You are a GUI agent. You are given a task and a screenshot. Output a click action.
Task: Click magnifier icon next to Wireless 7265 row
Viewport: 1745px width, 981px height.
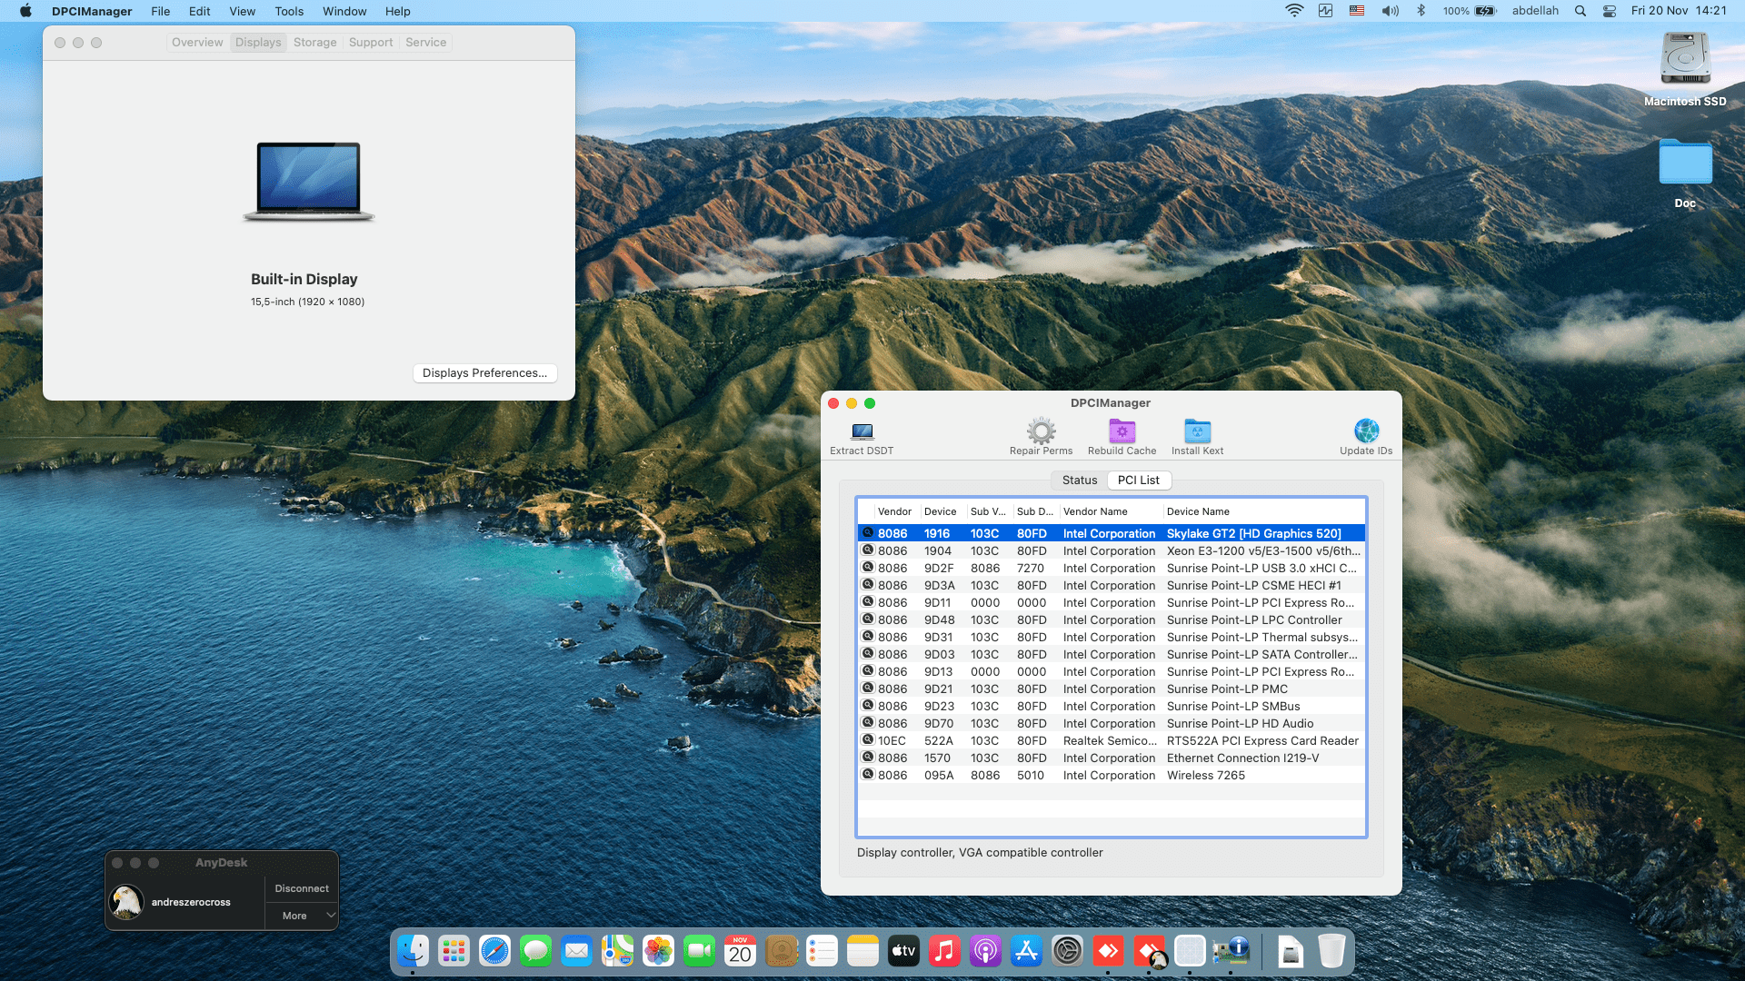point(868,775)
